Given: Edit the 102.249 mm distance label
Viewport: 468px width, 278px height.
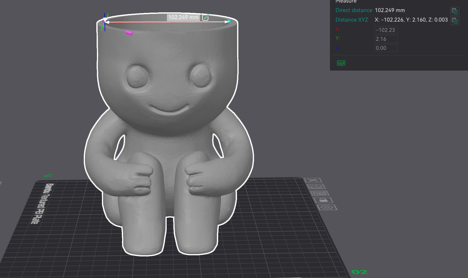Looking at the screenshot, I should coord(206,17).
